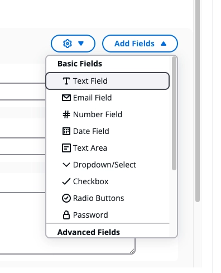Choose the Checkbox menu option
221x273 pixels.
coord(108,181)
